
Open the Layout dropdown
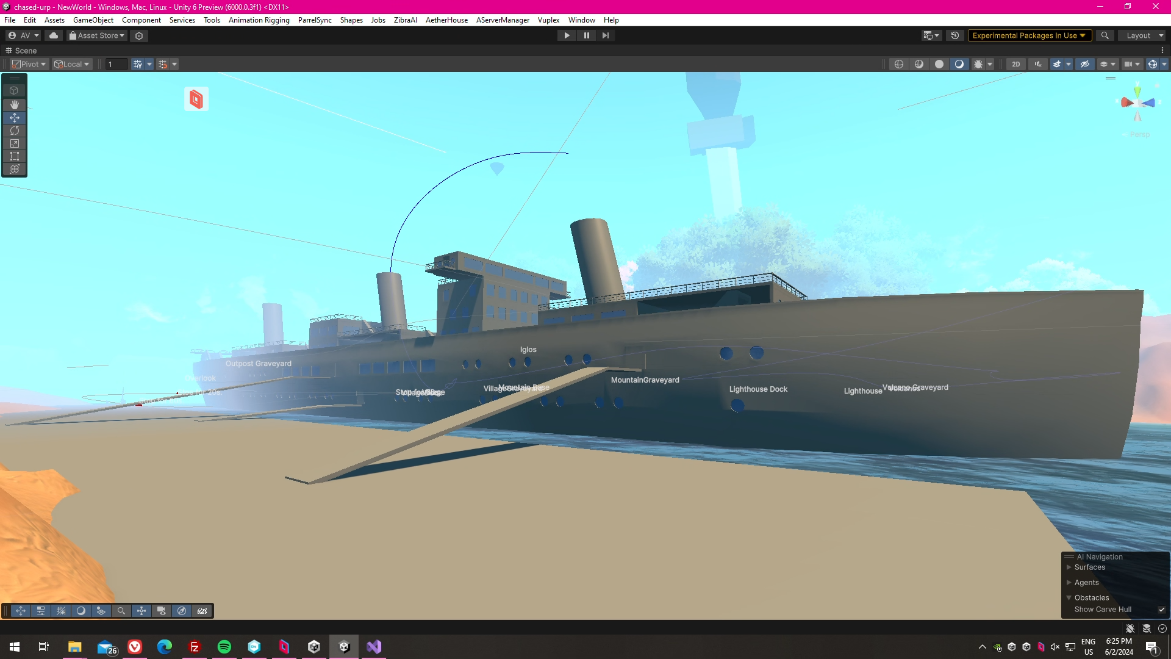[x=1142, y=35]
